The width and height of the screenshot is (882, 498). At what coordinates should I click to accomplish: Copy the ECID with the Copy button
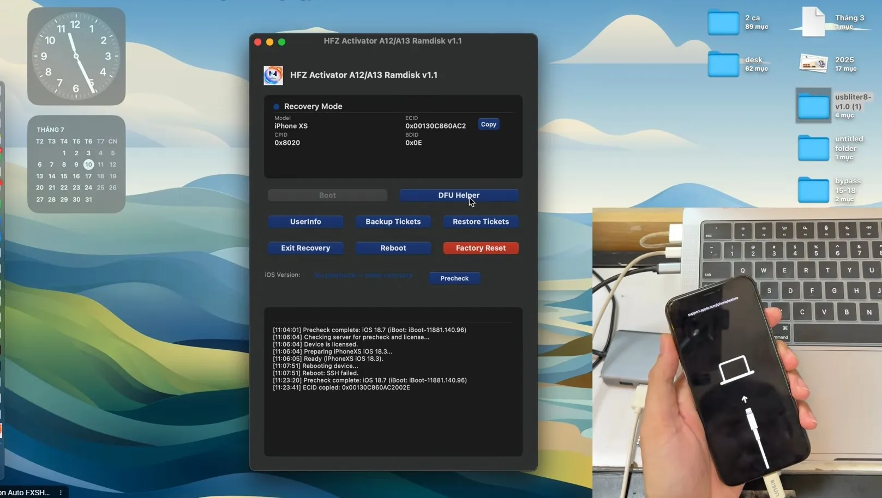coord(489,124)
